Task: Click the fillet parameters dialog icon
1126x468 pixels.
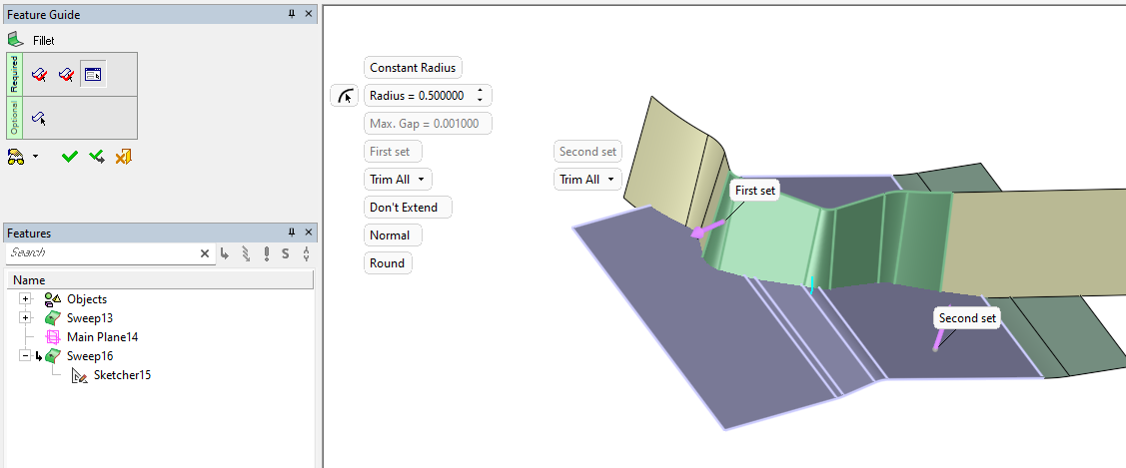Action: 93,75
